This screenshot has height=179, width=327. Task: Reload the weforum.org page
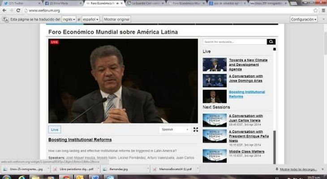(x=18, y=10)
